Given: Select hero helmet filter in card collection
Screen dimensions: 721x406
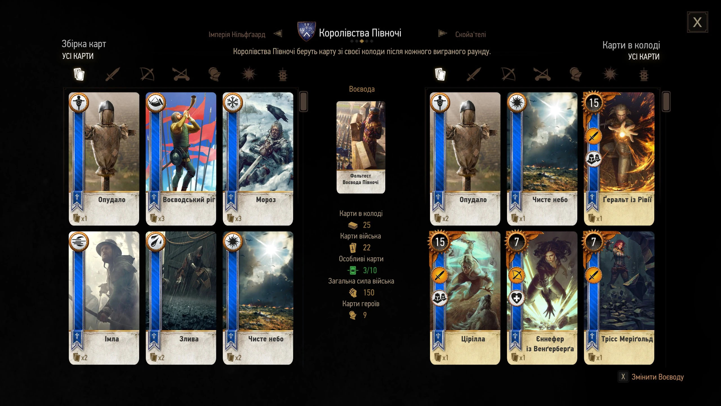Looking at the screenshot, I should pyautogui.click(x=215, y=74).
